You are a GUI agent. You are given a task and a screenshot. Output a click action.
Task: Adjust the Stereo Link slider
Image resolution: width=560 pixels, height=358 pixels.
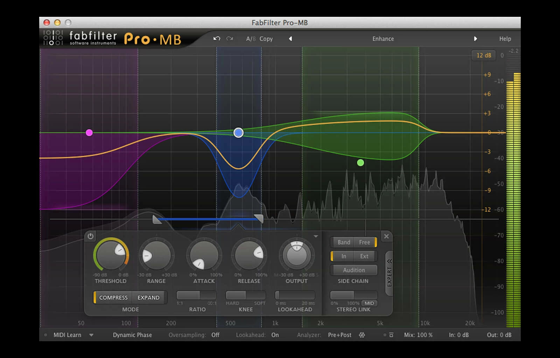353,295
